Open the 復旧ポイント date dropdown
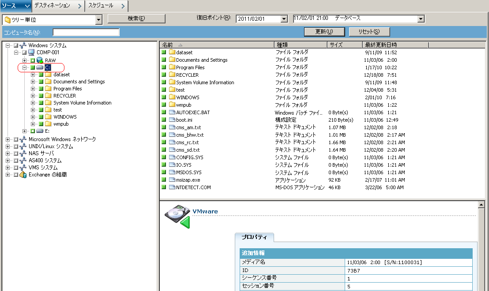This screenshot has height=291, width=489. 284,19
